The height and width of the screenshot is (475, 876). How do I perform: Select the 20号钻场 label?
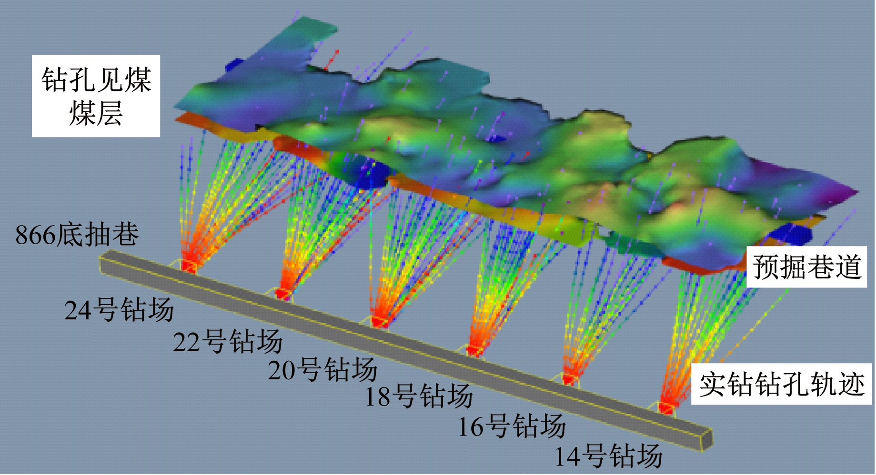click(322, 370)
